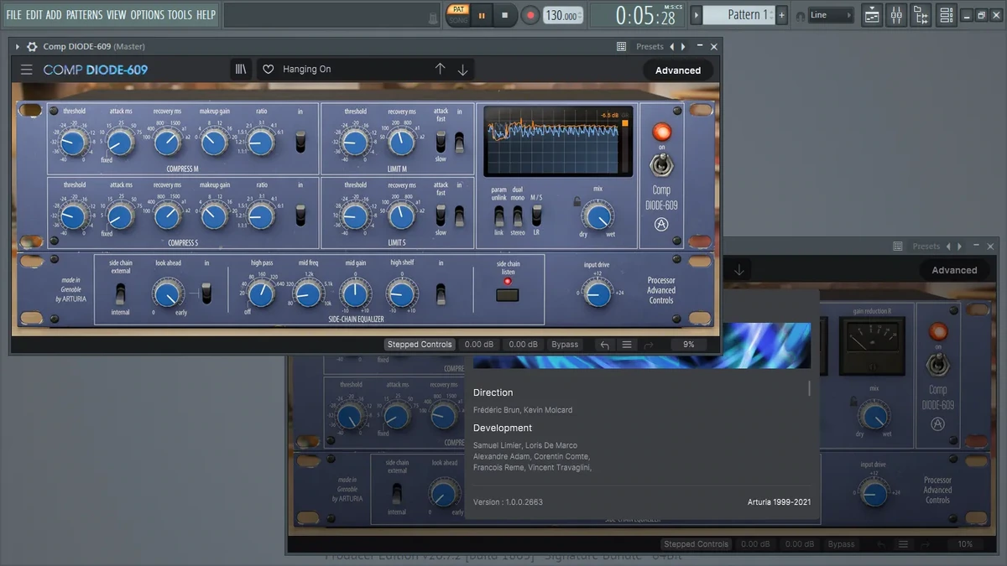Adjust Compress M threshold knob
Screen dimensions: 1007x566
point(74,143)
